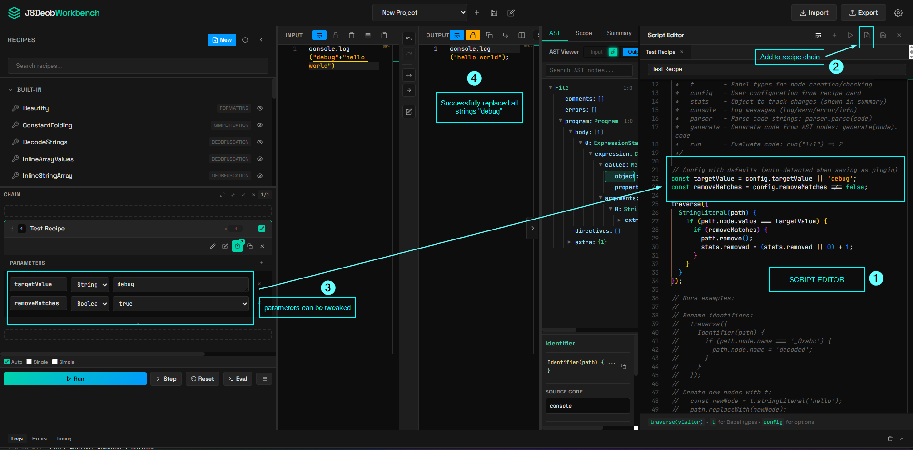Open the true value dropdown for removeMatches
Image resolution: width=913 pixels, height=450 pixels.
click(181, 303)
